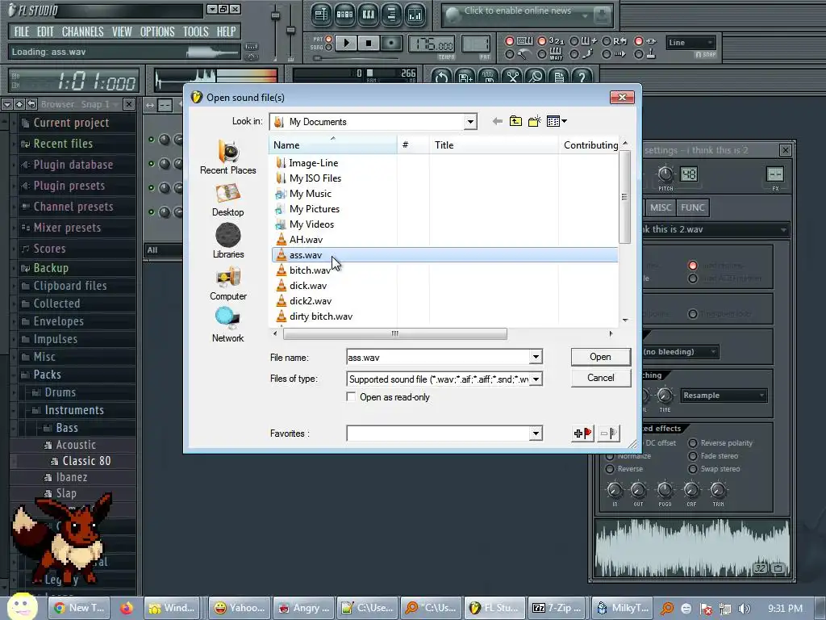Open the TOOLS menu
The height and width of the screenshot is (620, 826).
tap(196, 31)
